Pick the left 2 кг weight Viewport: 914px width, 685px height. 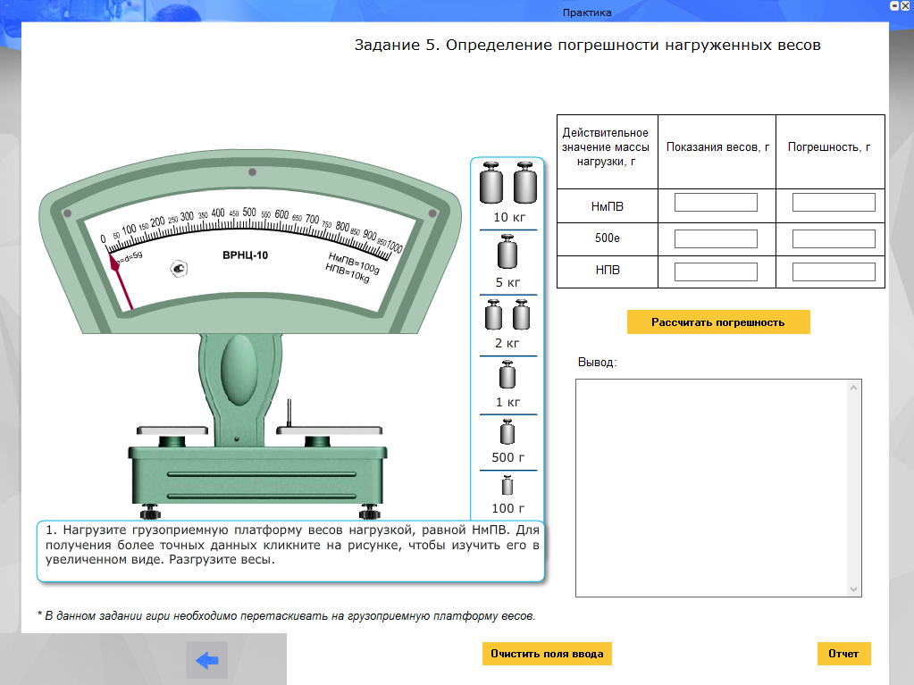pyautogui.click(x=493, y=314)
